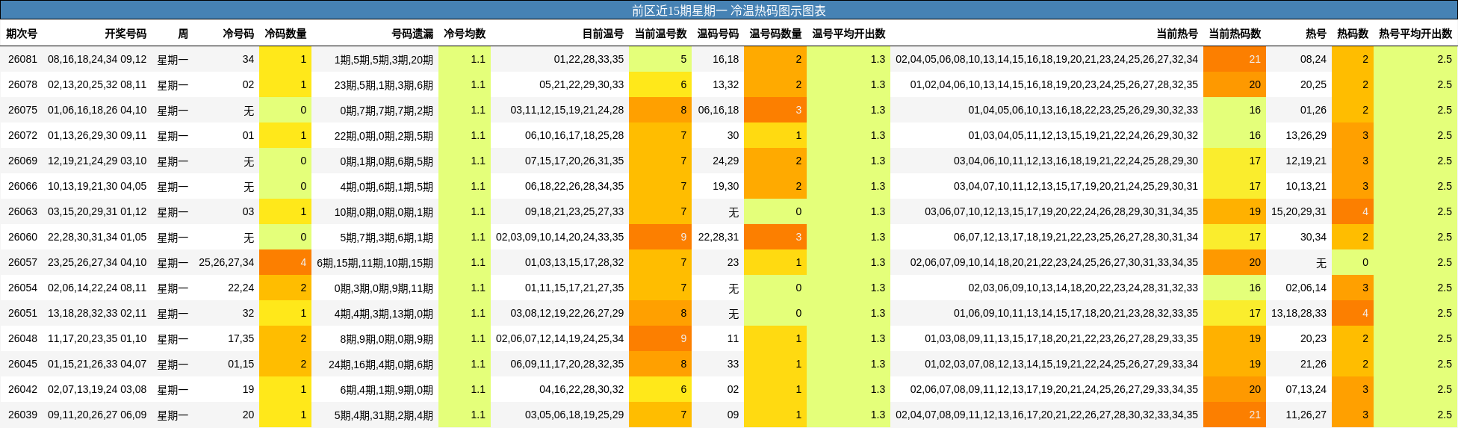Click the 当前热码数 column header

click(1235, 34)
